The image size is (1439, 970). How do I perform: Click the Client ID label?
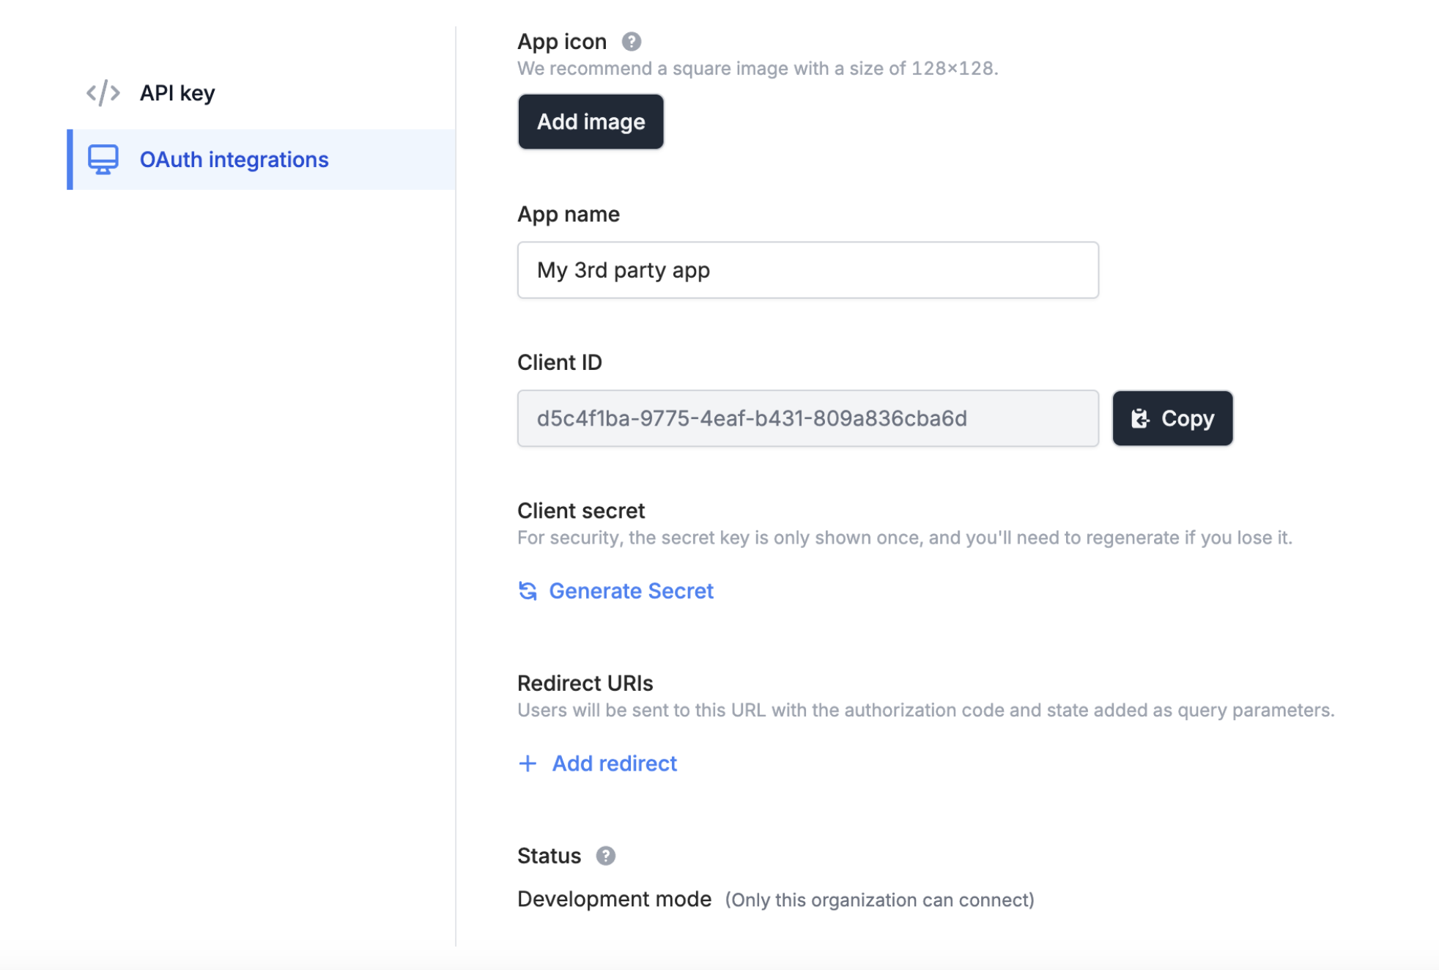[559, 362]
